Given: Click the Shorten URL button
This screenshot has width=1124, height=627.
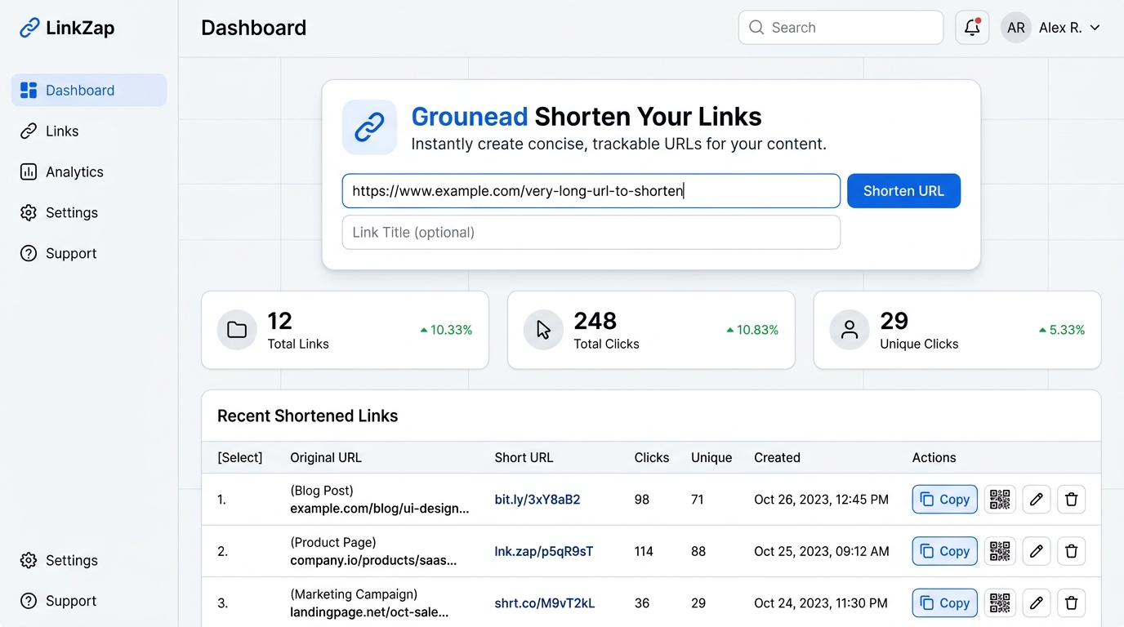Looking at the screenshot, I should click(903, 191).
